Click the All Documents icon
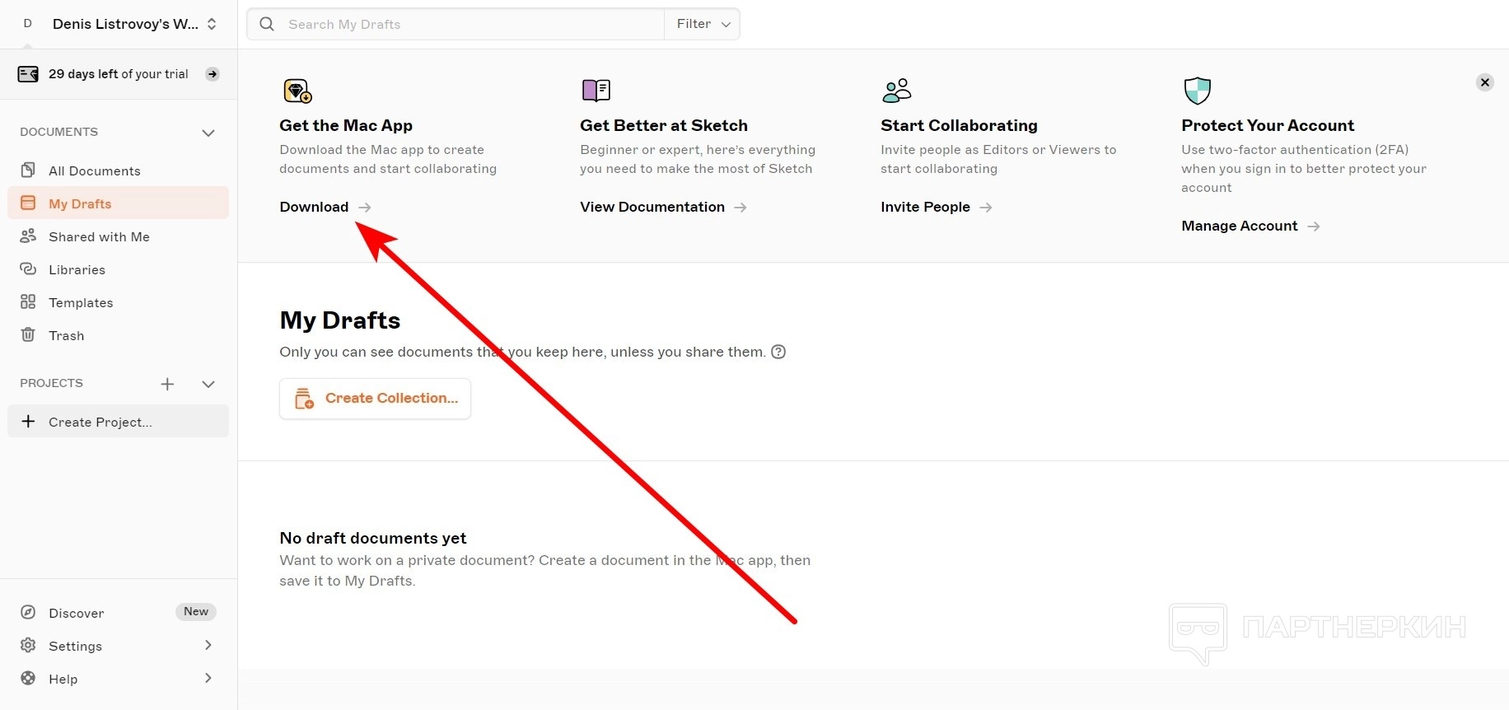Screen dimensions: 1509x710 (x=28, y=170)
